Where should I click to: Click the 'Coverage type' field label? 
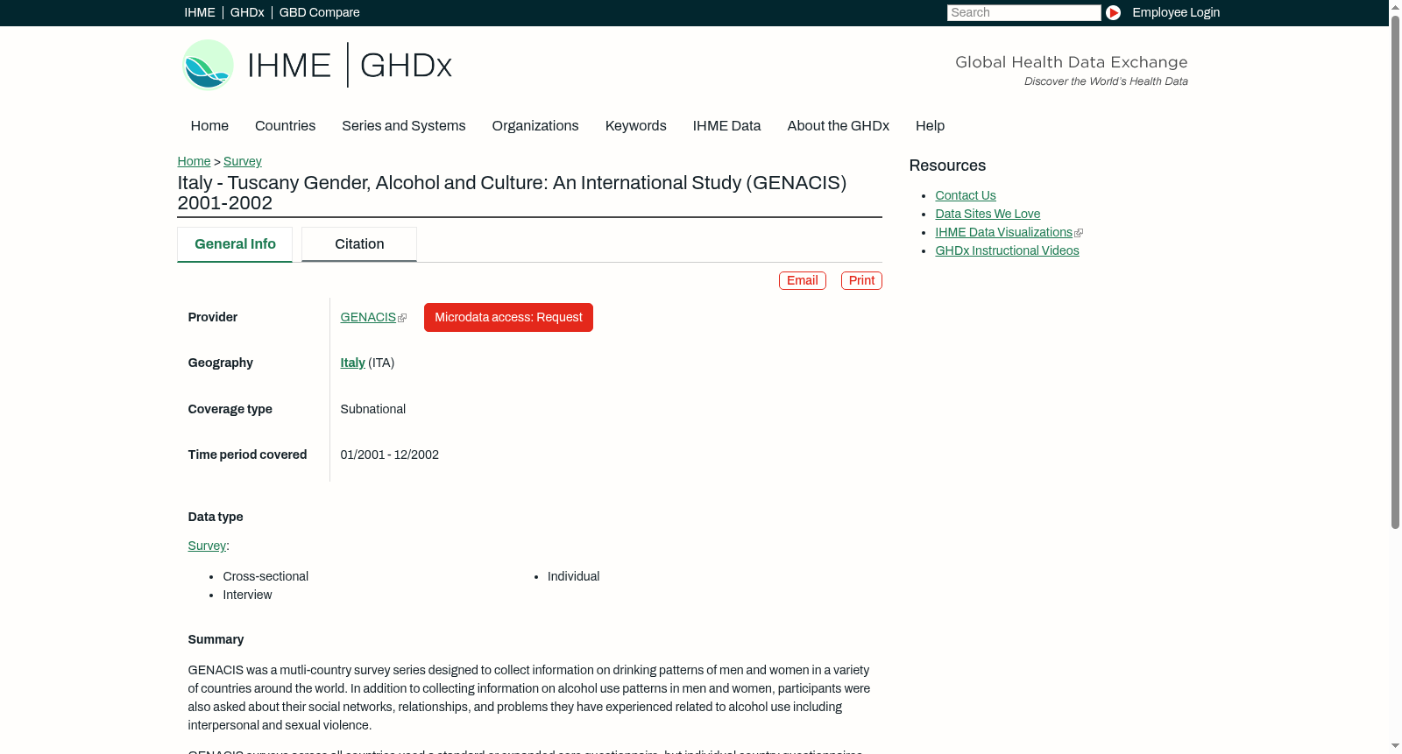pos(230,409)
